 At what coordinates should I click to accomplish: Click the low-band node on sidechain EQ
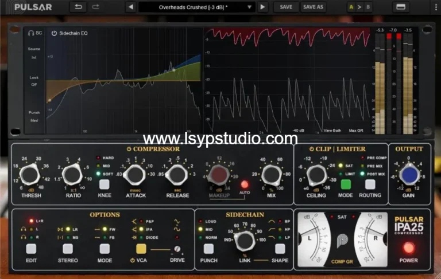(50, 100)
